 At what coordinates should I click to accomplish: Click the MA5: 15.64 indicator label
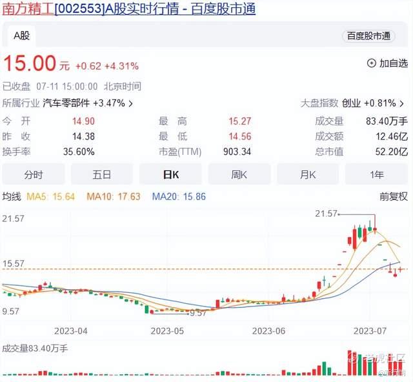click(x=50, y=197)
